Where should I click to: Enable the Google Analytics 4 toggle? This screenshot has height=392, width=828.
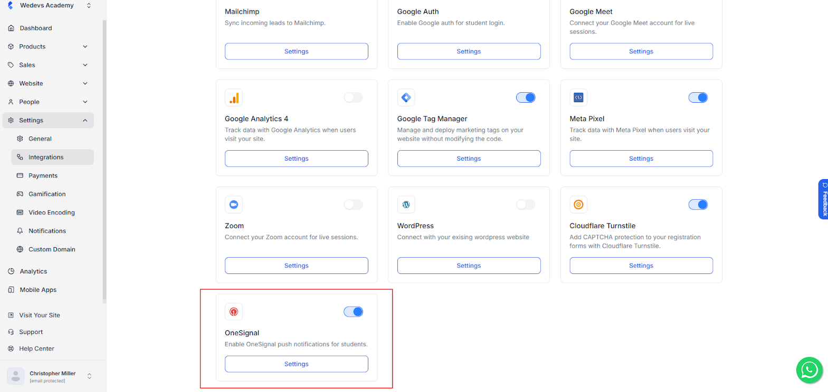click(353, 97)
